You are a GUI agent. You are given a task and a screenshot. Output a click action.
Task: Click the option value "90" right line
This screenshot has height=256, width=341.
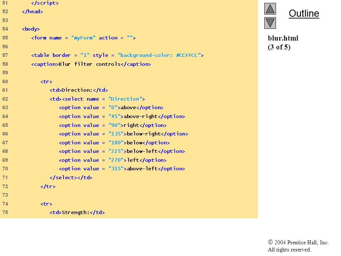[113, 126]
